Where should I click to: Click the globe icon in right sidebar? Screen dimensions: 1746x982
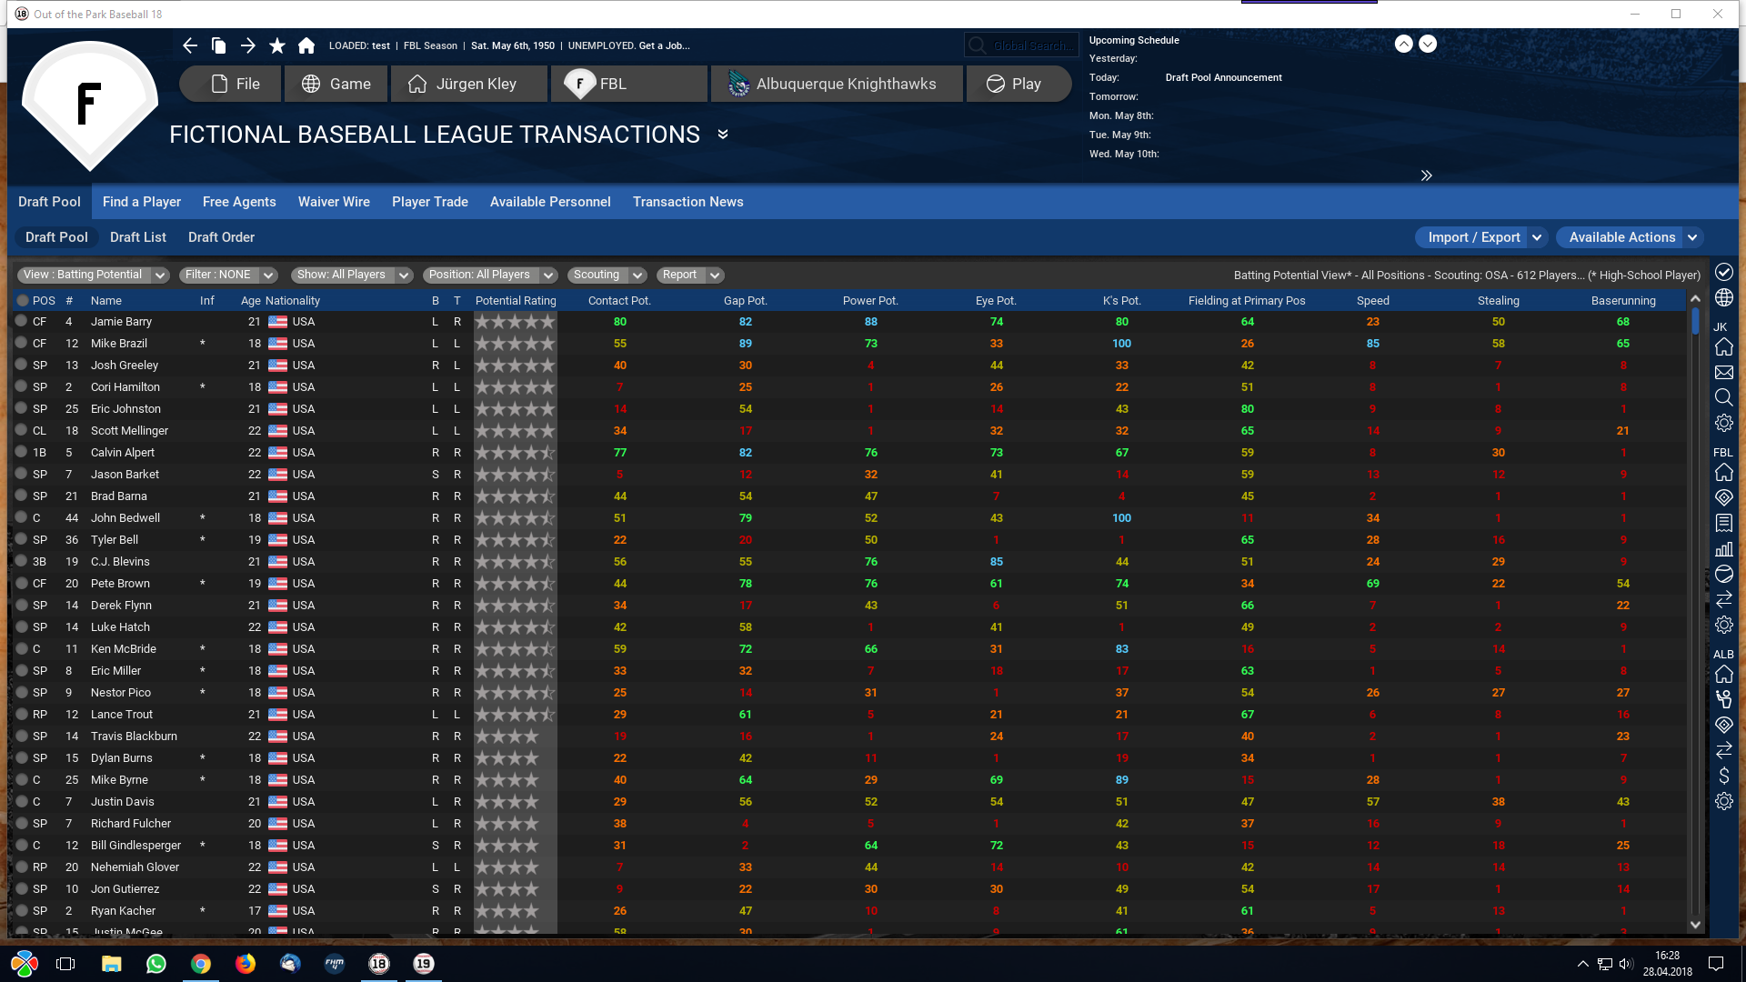coord(1723,297)
